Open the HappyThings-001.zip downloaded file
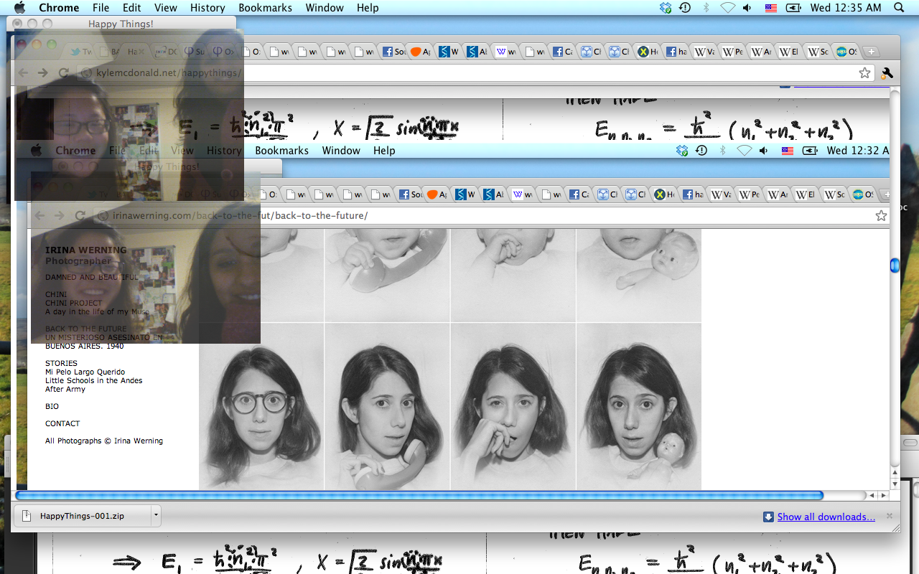 [81, 516]
